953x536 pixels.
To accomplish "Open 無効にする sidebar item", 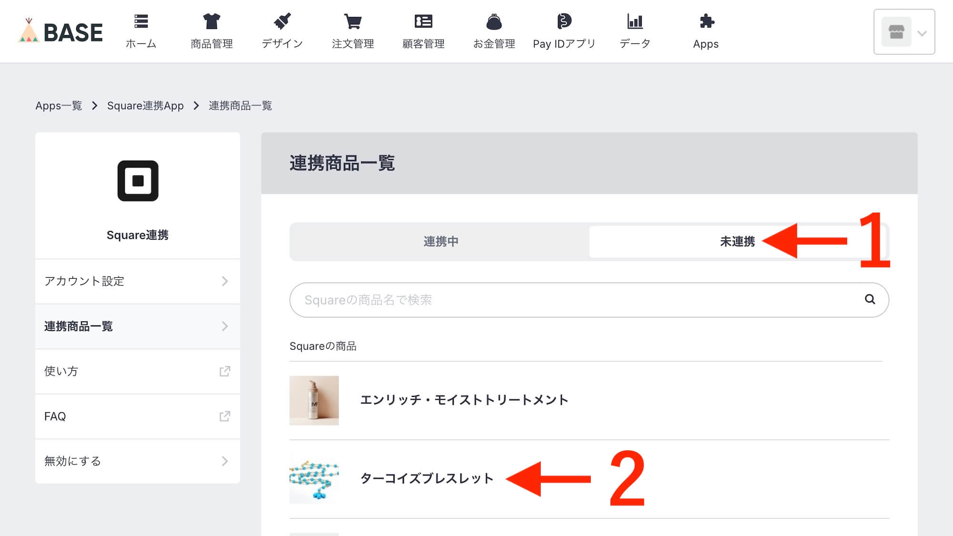I will click(138, 461).
